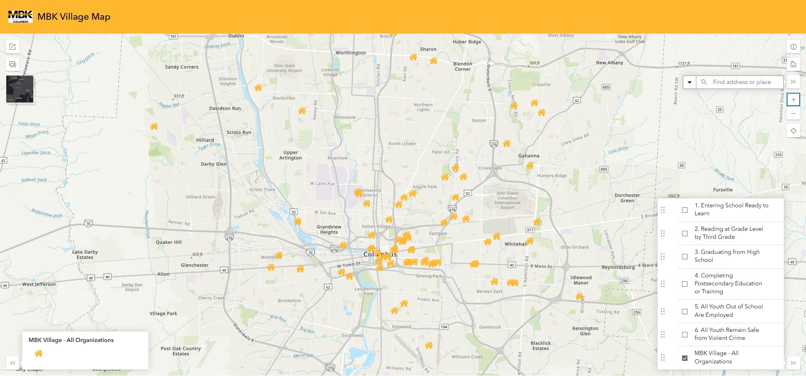Click the MBK Columbus logo
The height and width of the screenshot is (376, 806).
pyautogui.click(x=20, y=17)
